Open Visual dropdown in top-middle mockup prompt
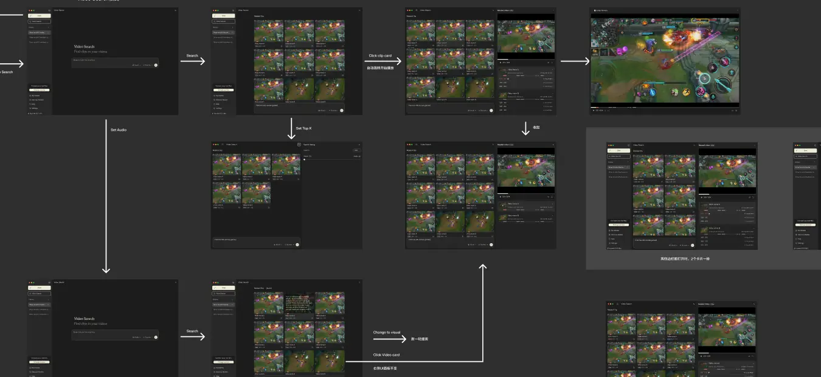Image resolution: width=821 pixels, height=377 pixels. point(322,110)
